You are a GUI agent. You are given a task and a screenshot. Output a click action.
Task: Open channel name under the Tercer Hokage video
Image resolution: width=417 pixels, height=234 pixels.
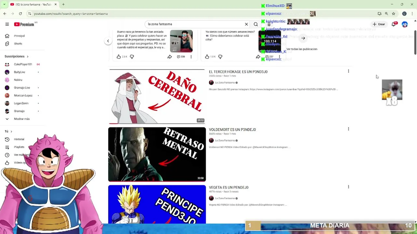coord(225,83)
